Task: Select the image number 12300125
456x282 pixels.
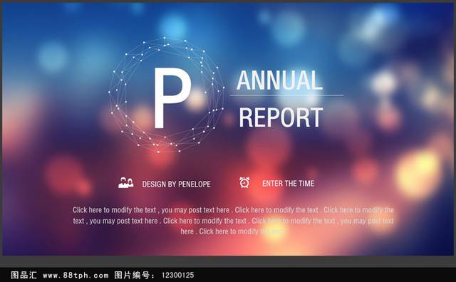Action: [177, 275]
